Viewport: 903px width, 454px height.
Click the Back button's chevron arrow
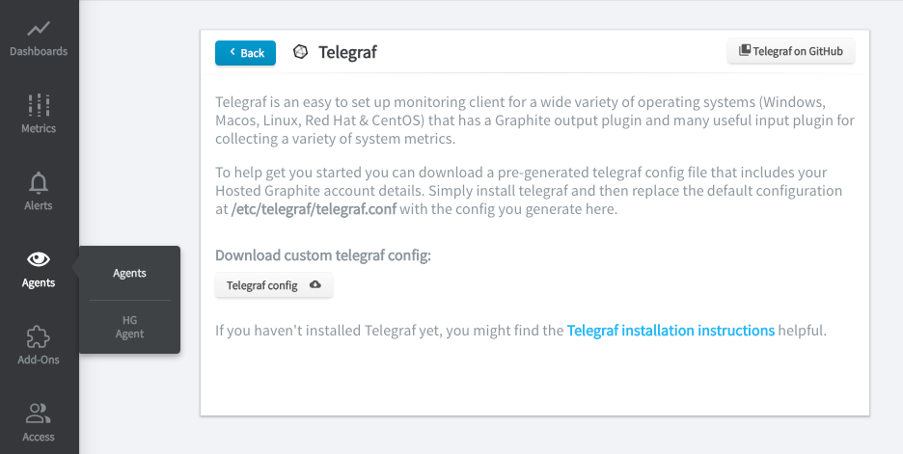coord(233,52)
